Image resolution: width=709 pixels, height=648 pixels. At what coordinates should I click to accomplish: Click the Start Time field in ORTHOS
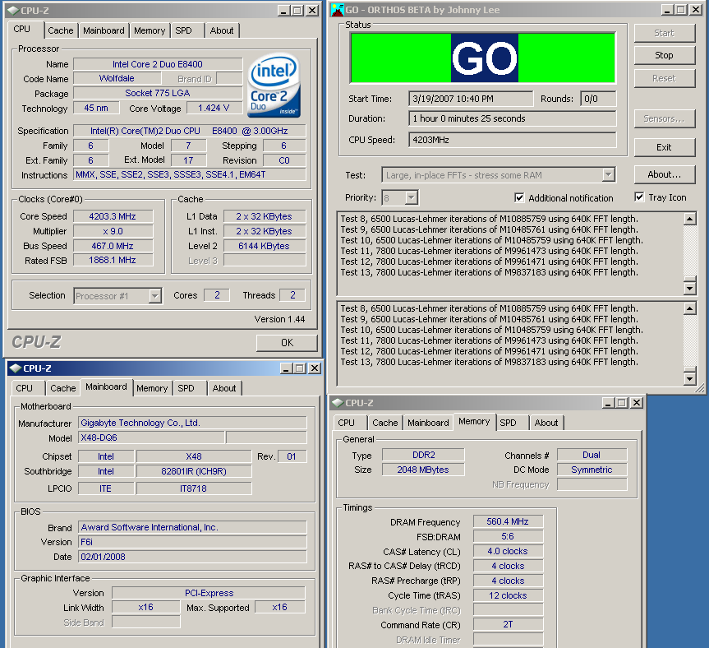pos(471,99)
